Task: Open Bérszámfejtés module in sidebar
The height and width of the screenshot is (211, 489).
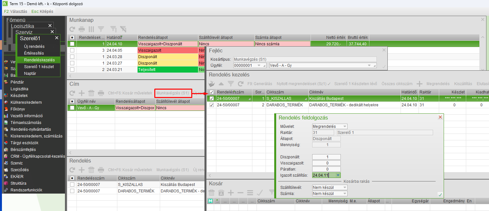Action: (23, 150)
